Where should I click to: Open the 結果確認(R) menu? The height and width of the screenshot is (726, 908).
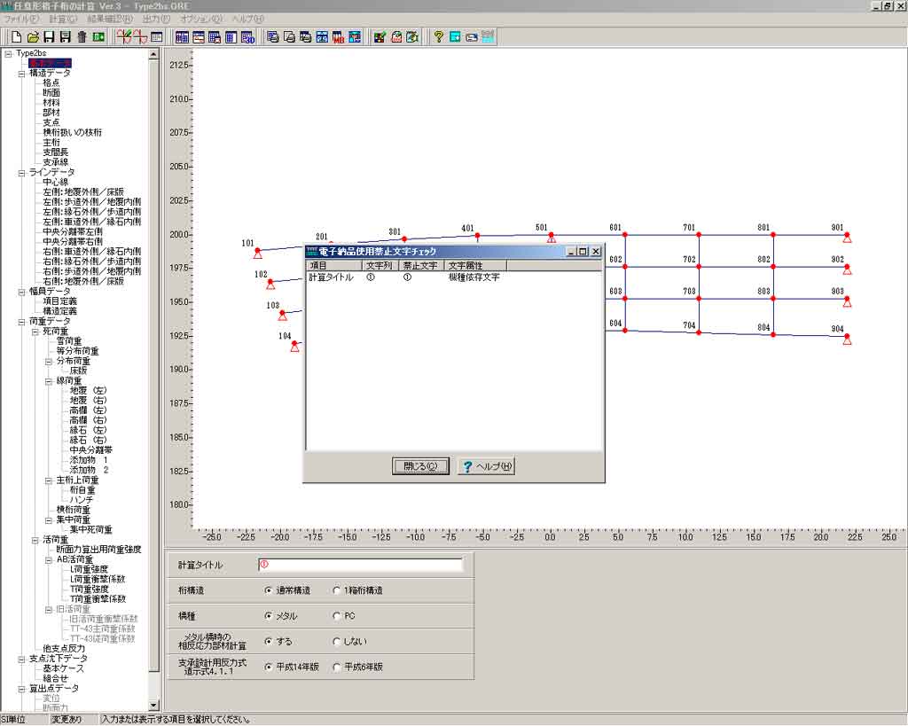point(110,20)
